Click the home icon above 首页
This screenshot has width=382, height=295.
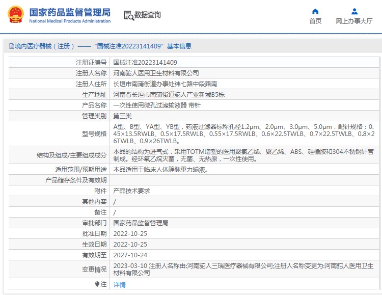coord(315,11)
